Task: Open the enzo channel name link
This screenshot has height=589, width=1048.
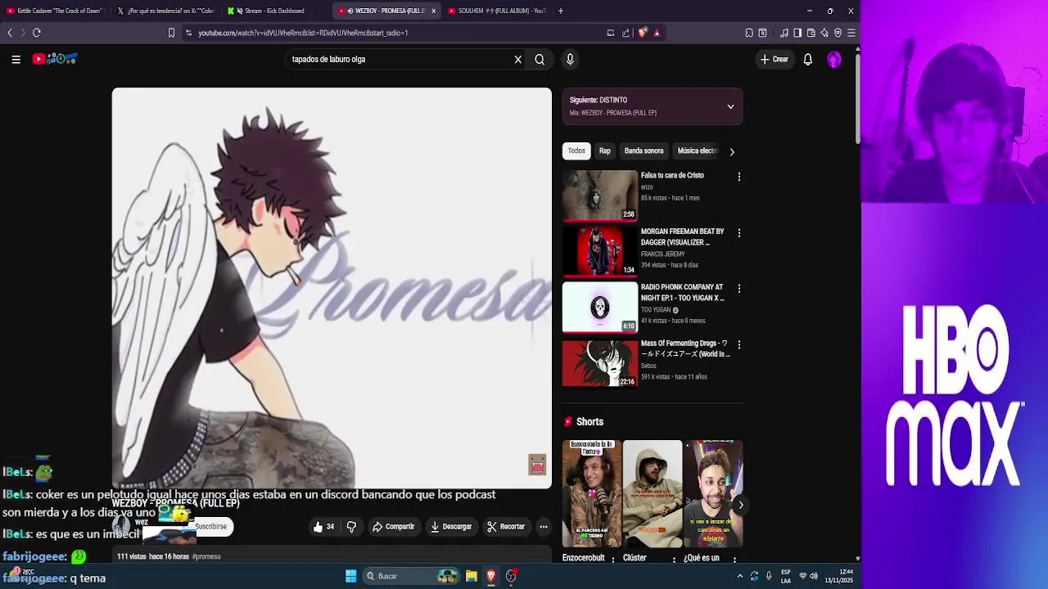Action: pos(647,187)
